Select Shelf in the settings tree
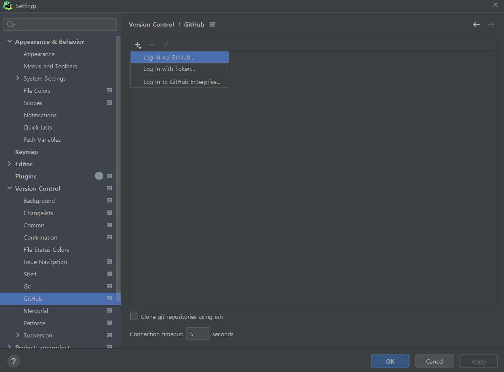The image size is (504, 372). (x=30, y=274)
